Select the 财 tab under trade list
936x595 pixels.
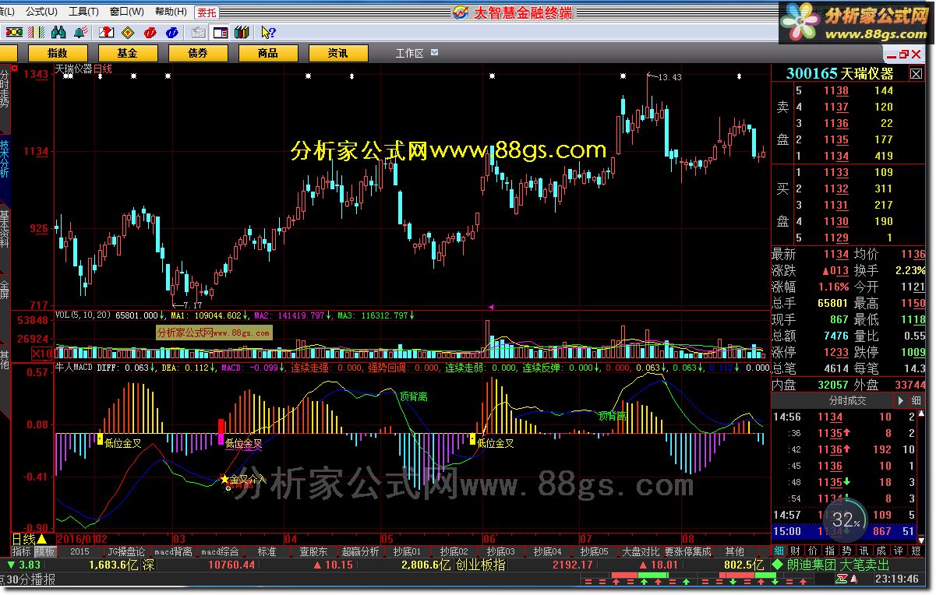point(796,551)
